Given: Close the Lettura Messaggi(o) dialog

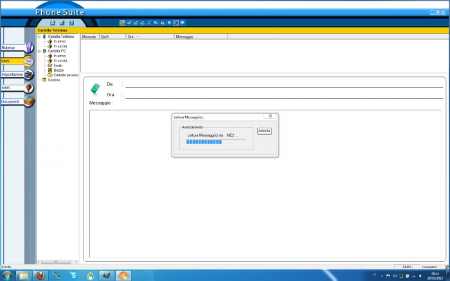Looking at the screenshot, I should (x=270, y=116).
